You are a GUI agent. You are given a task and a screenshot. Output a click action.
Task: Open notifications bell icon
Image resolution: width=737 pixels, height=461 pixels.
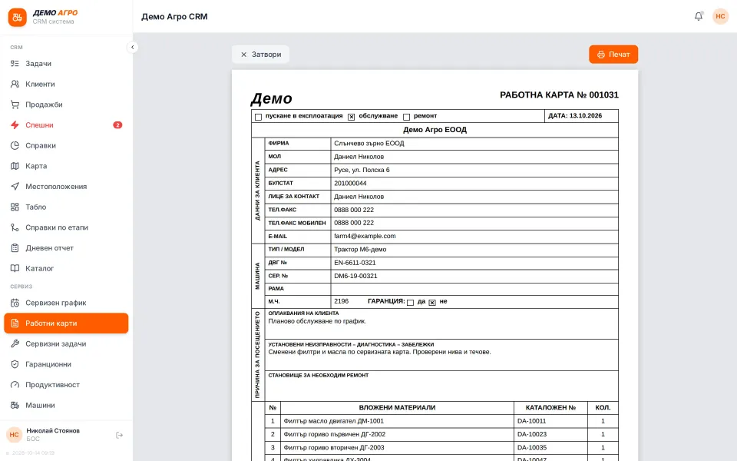pos(699,16)
